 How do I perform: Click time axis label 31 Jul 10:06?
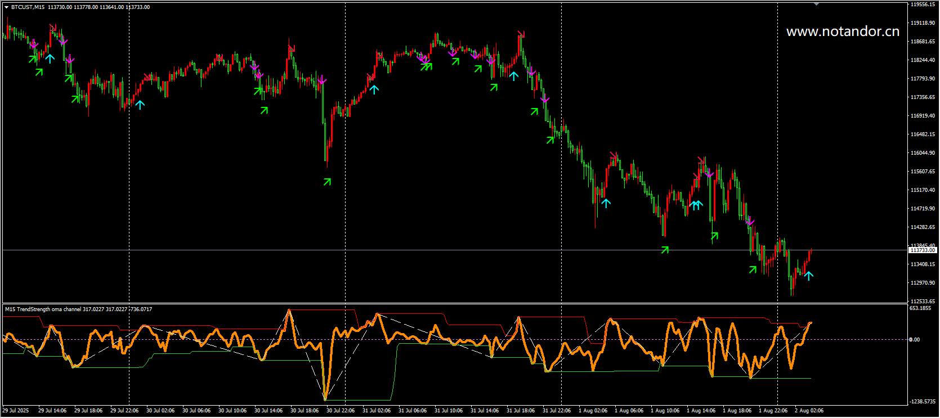click(449, 411)
